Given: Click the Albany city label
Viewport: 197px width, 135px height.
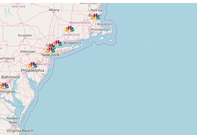Looking at the screenshot, I should tap(54, 10).
